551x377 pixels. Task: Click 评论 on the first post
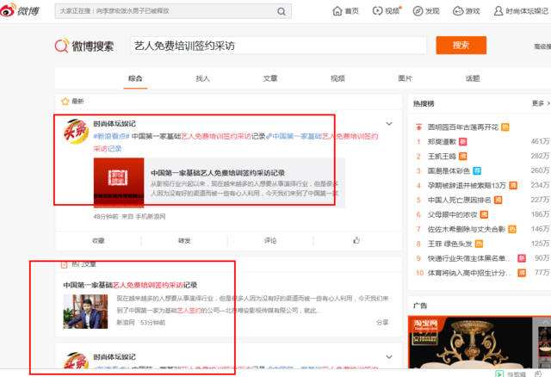(270, 241)
